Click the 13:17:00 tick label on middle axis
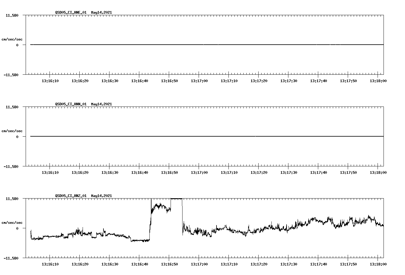405x275 pixels. (199, 172)
